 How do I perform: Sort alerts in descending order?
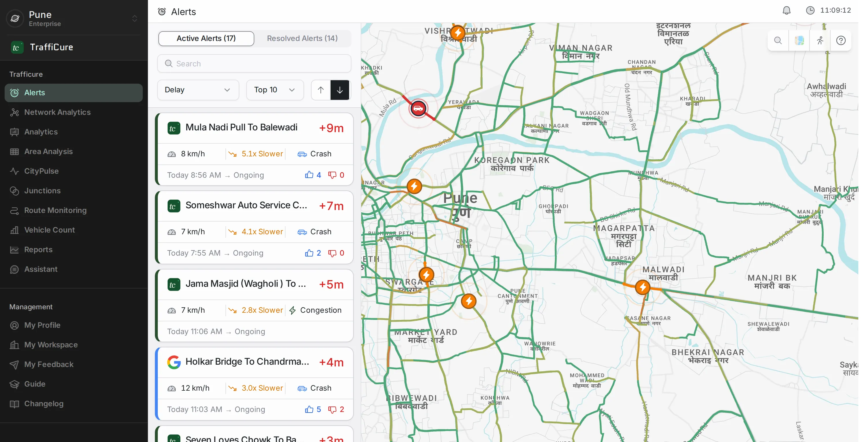[340, 90]
